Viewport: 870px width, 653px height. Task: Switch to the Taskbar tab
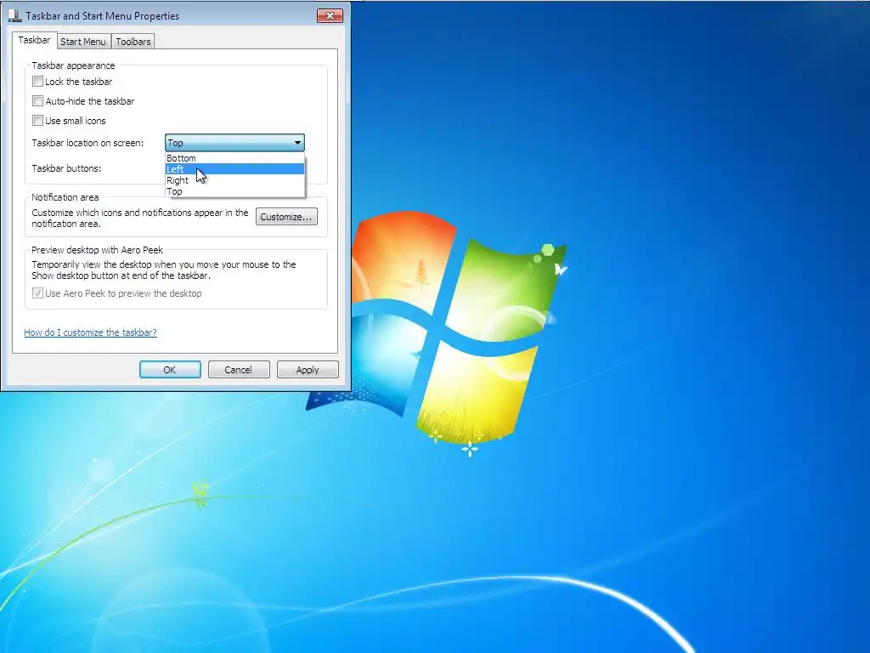34,40
